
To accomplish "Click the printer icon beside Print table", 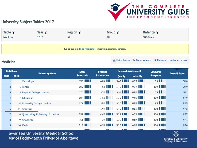I will pos(114,61).
